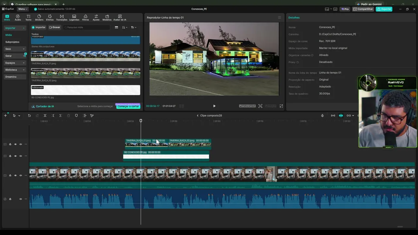The width and height of the screenshot is (418, 235).
Task: Select the TAVERNA_SUIÇA_01.jpeg media thumbnail
Action: [x=86, y=56]
